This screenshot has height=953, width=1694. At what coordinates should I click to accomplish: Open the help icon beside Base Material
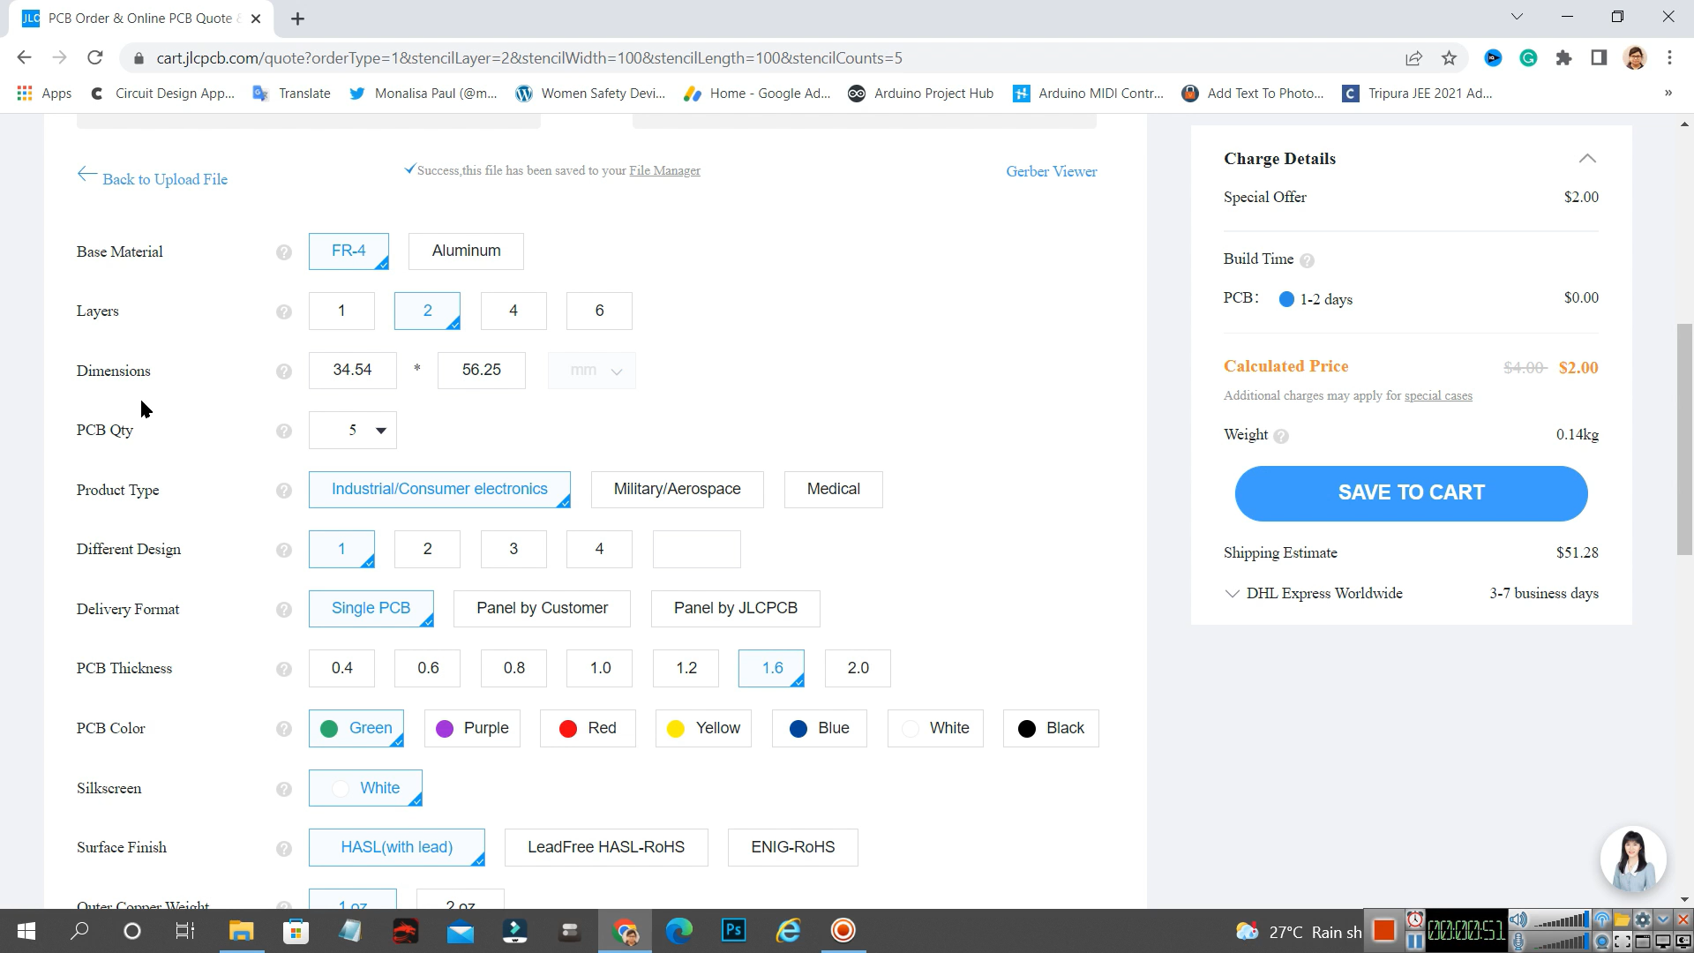click(284, 252)
